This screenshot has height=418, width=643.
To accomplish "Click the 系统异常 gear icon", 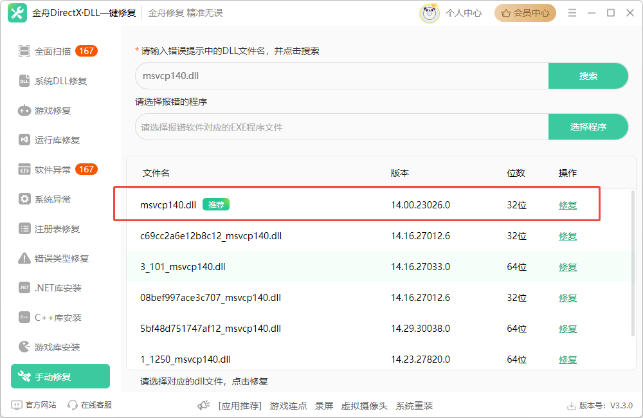I will click(24, 199).
